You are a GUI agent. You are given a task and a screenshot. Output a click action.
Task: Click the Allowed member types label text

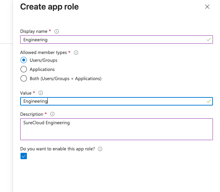click(x=44, y=53)
